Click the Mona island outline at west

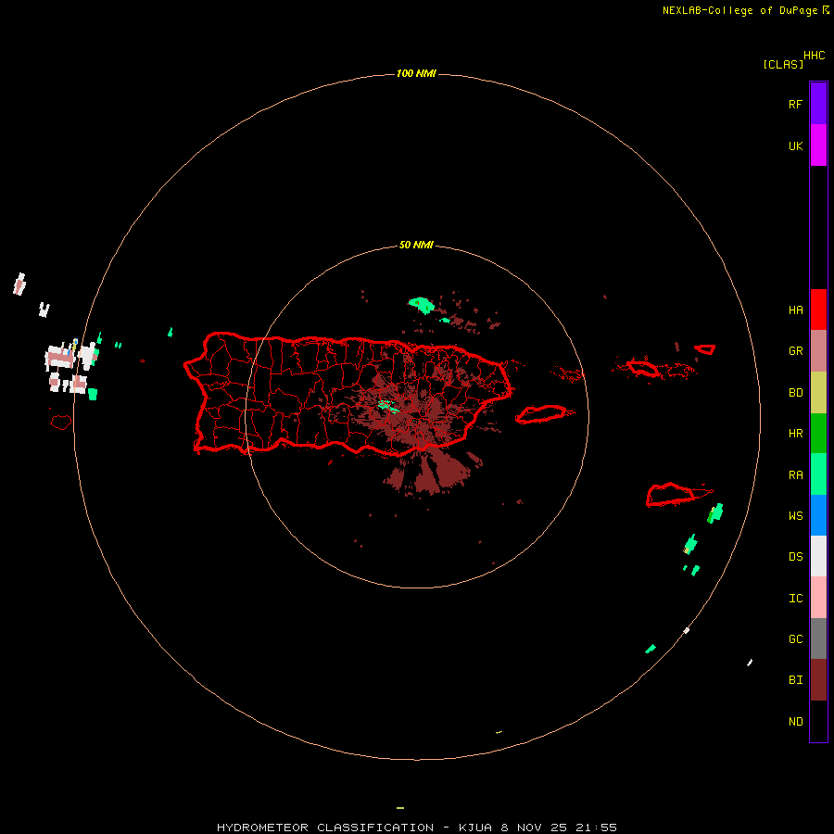pos(60,423)
